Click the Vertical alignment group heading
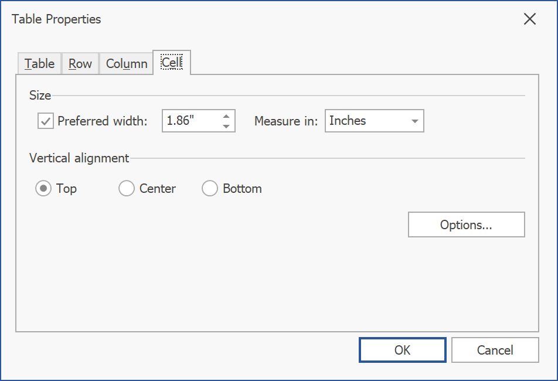The width and height of the screenshot is (558, 381). pos(79,158)
